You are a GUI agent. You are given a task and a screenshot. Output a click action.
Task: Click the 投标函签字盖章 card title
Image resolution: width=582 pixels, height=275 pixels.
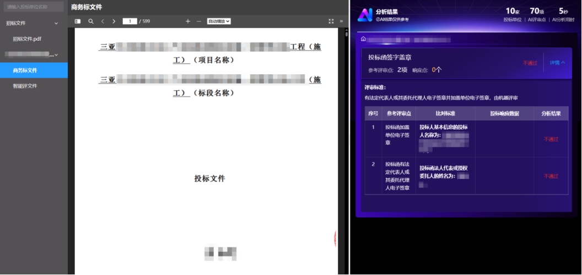(x=390, y=57)
